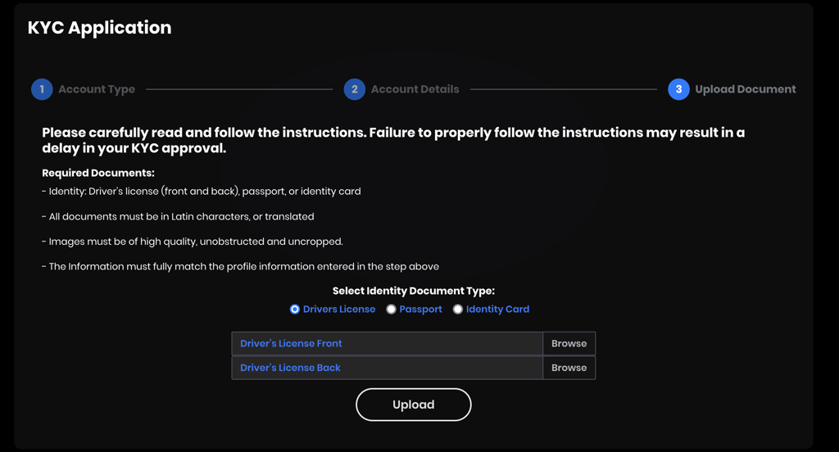
Task: Click the step 1 circle icon
Action: tap(42, 89)
